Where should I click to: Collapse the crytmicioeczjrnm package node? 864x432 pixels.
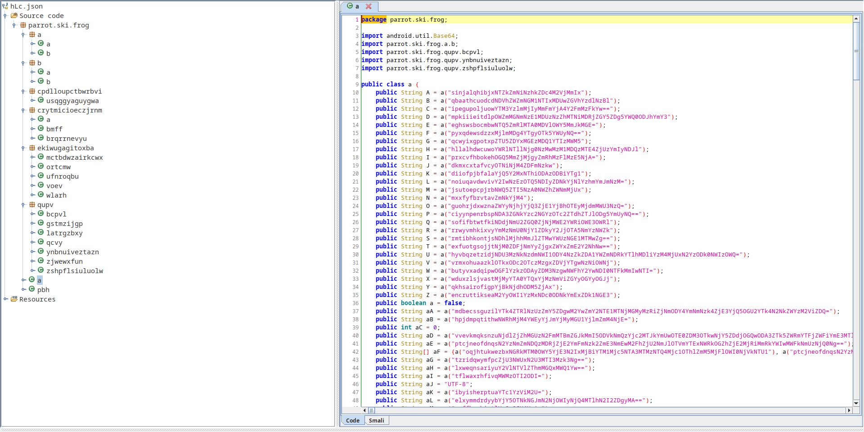pos(23,110)
